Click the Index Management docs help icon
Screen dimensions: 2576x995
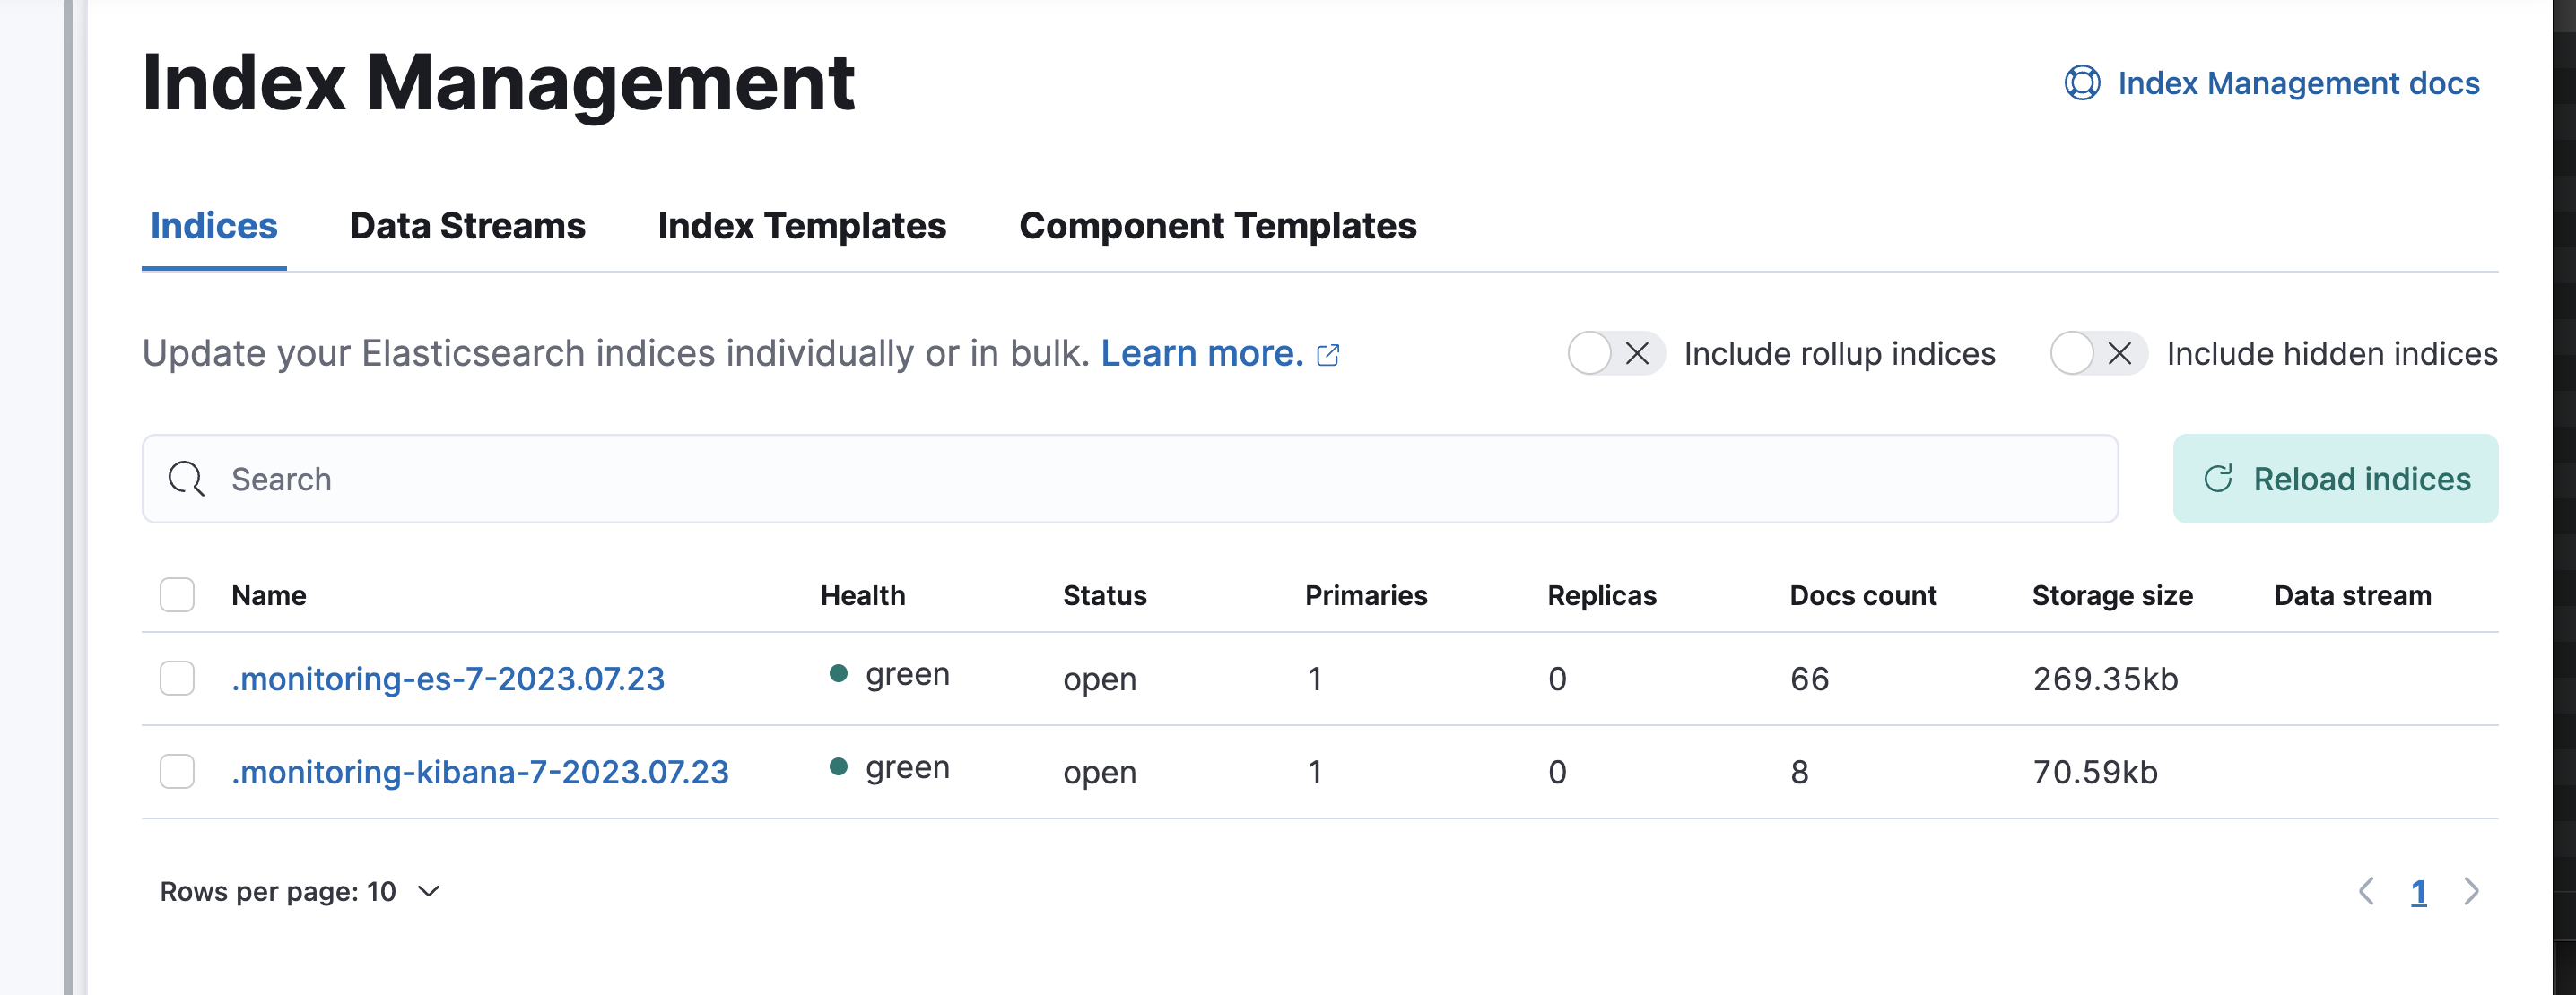click(2081, 82)
